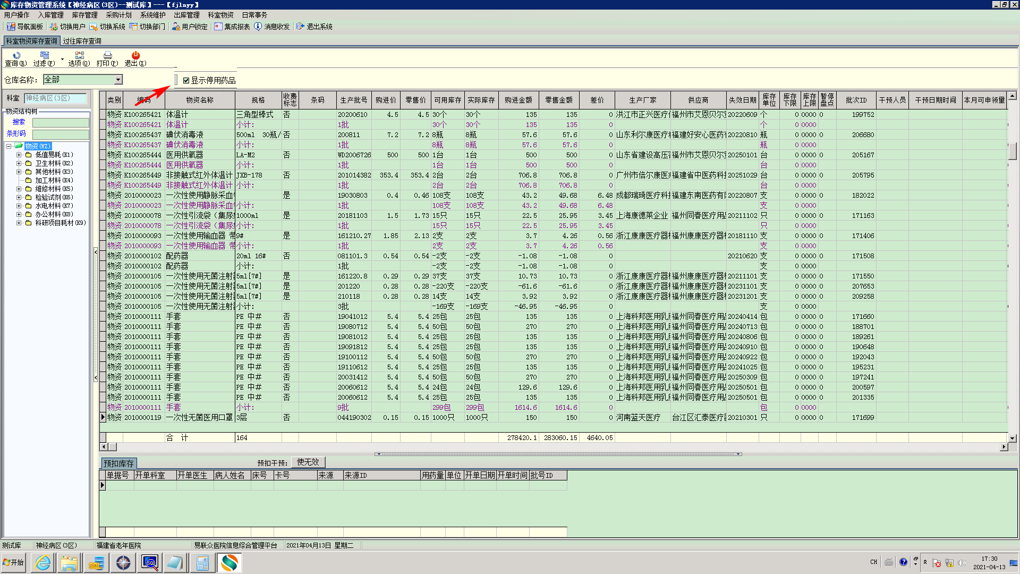1020x574 pixels.
Task: Open Internet Explorer from the taskbar
Action: tap(43, 562)
